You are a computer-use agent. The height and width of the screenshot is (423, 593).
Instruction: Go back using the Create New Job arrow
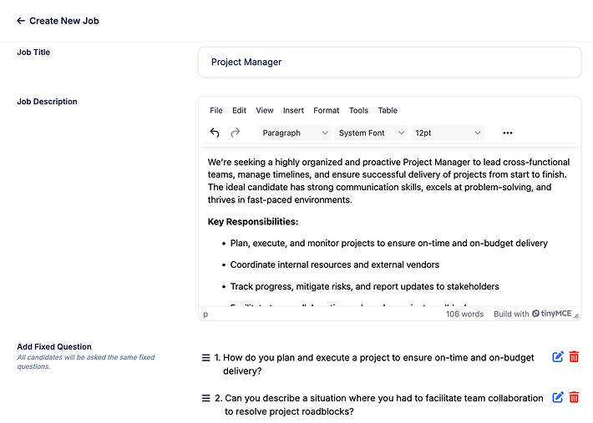(x=21, y=21)
